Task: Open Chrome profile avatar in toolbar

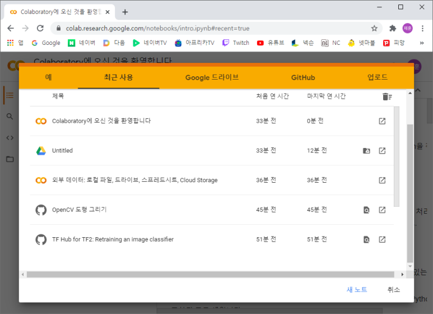Action: coord(408,28)
